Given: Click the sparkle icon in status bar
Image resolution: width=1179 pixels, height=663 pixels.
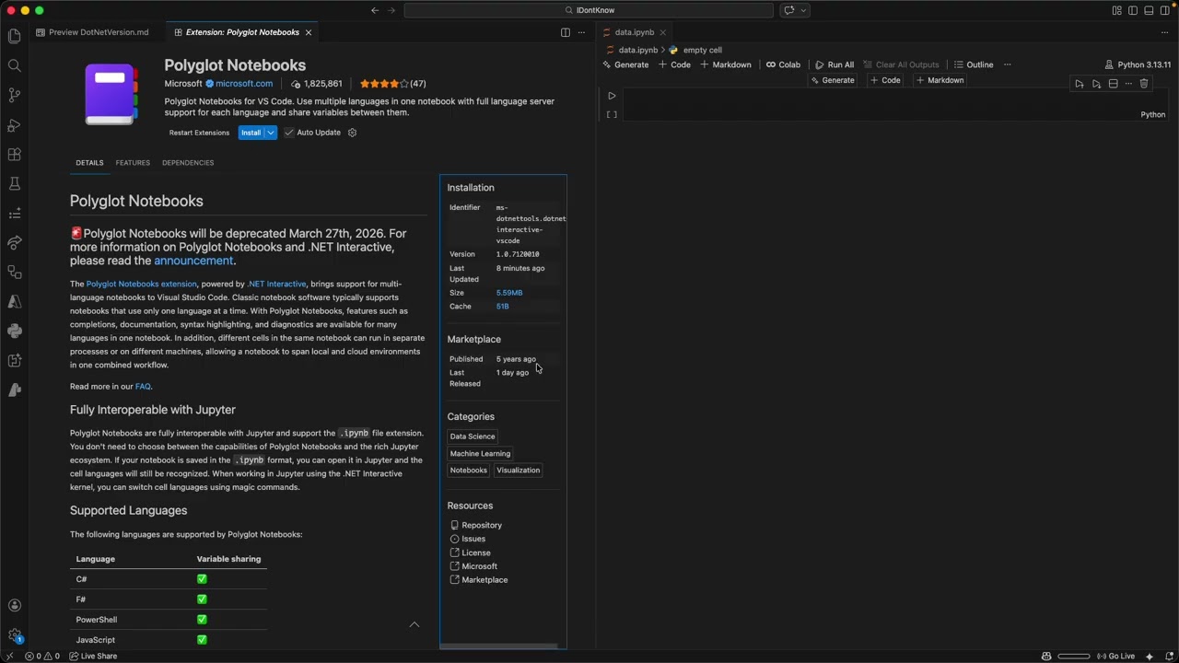Looking at the screenshot, I should click(1150, 656).
